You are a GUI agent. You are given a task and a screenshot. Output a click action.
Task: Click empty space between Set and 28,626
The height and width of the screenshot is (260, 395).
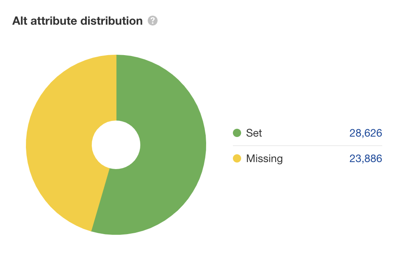304,133
